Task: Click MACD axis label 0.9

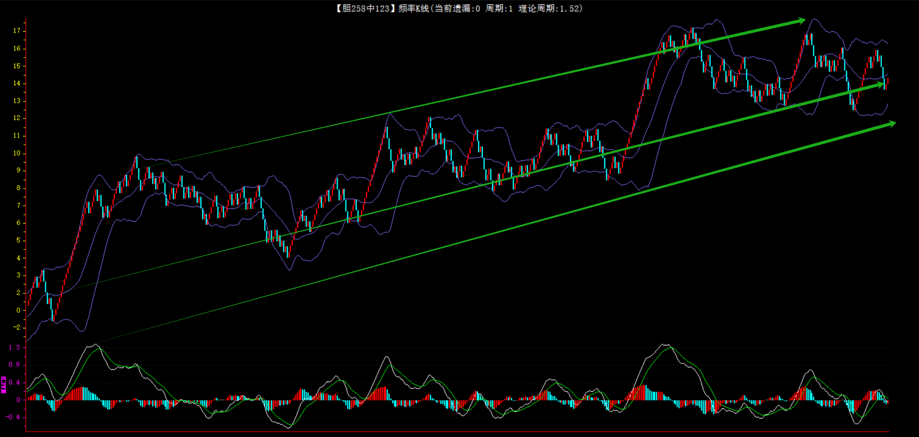Action: 15,365
